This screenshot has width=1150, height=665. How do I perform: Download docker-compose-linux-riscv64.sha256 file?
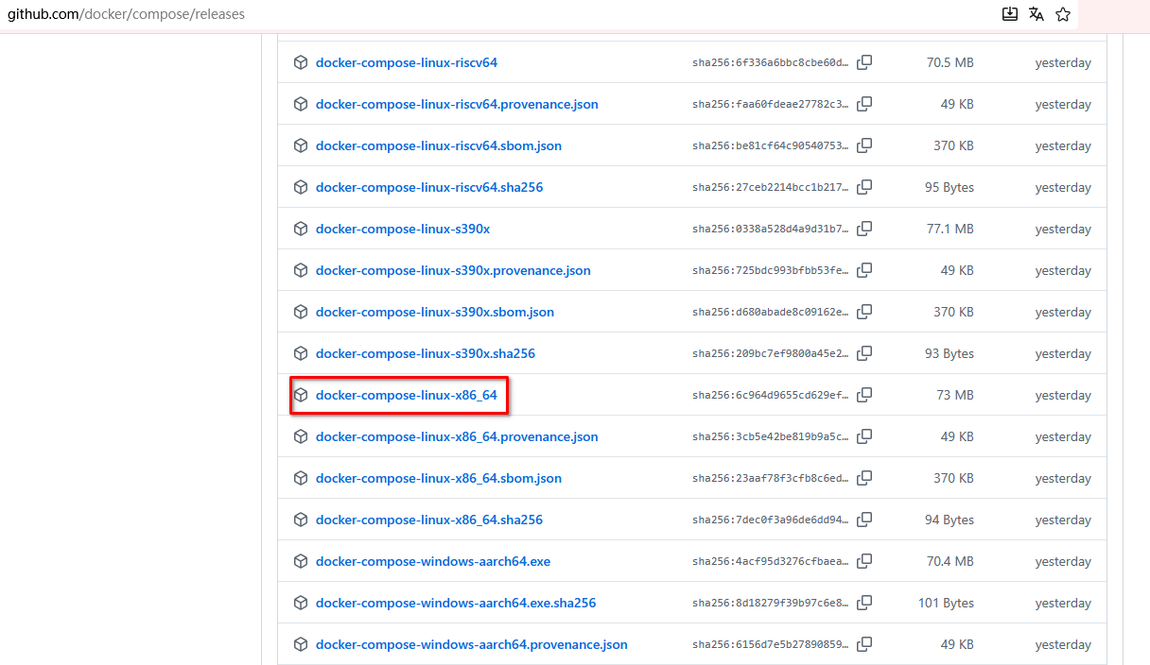428,187
